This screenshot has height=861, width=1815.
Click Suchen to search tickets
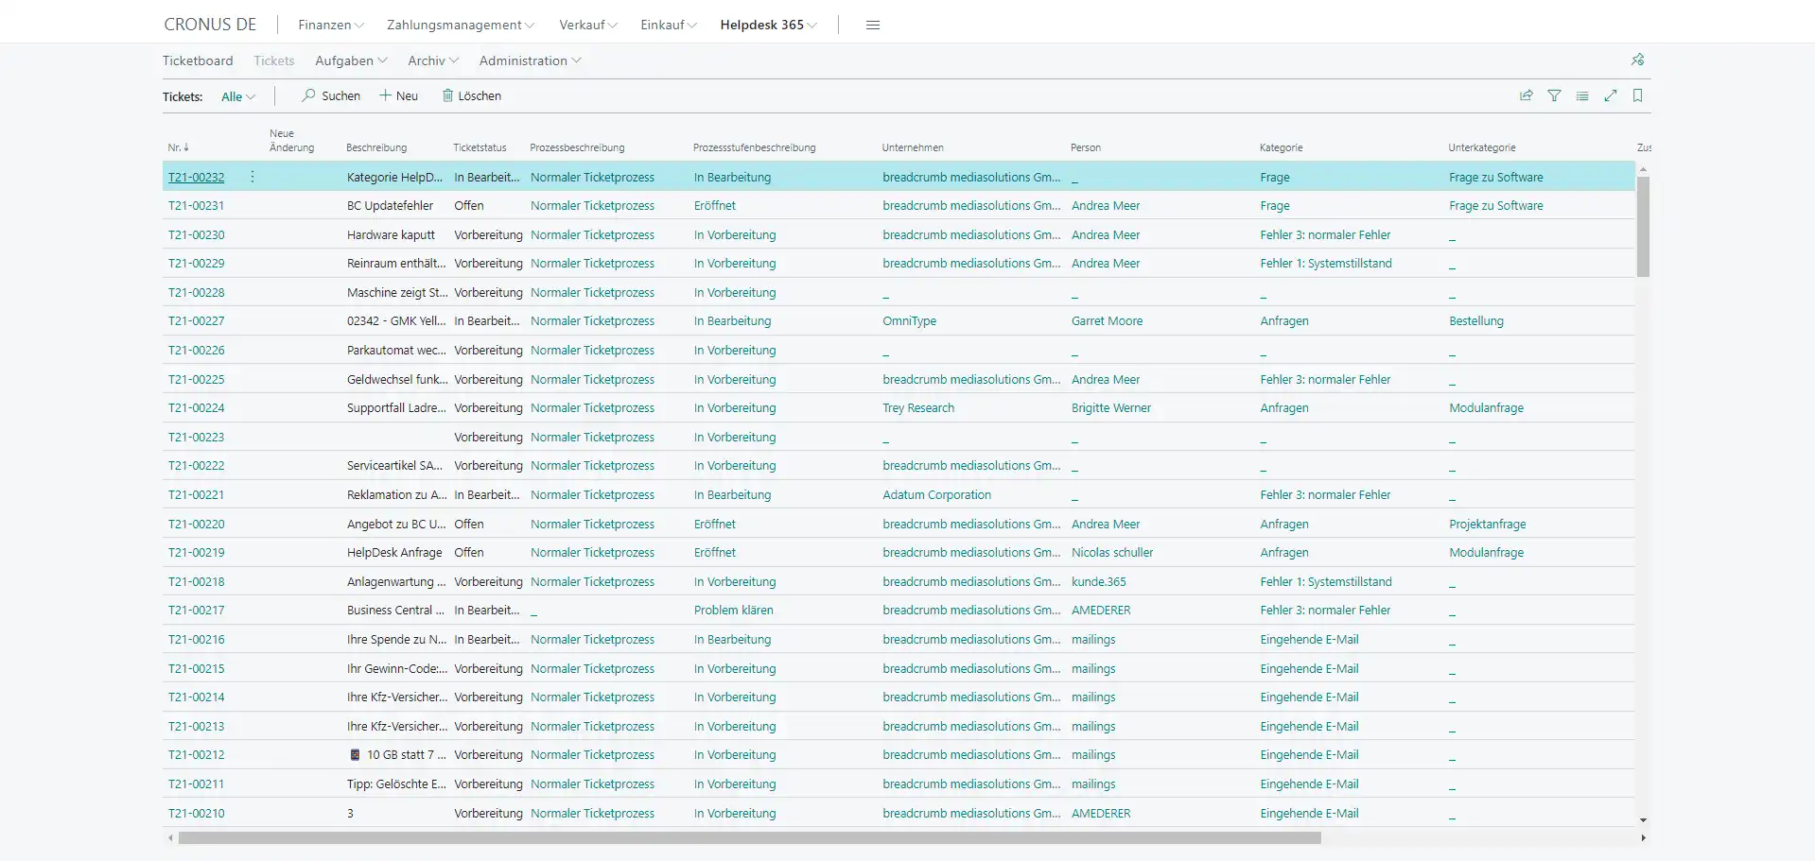tap(331, 95)
